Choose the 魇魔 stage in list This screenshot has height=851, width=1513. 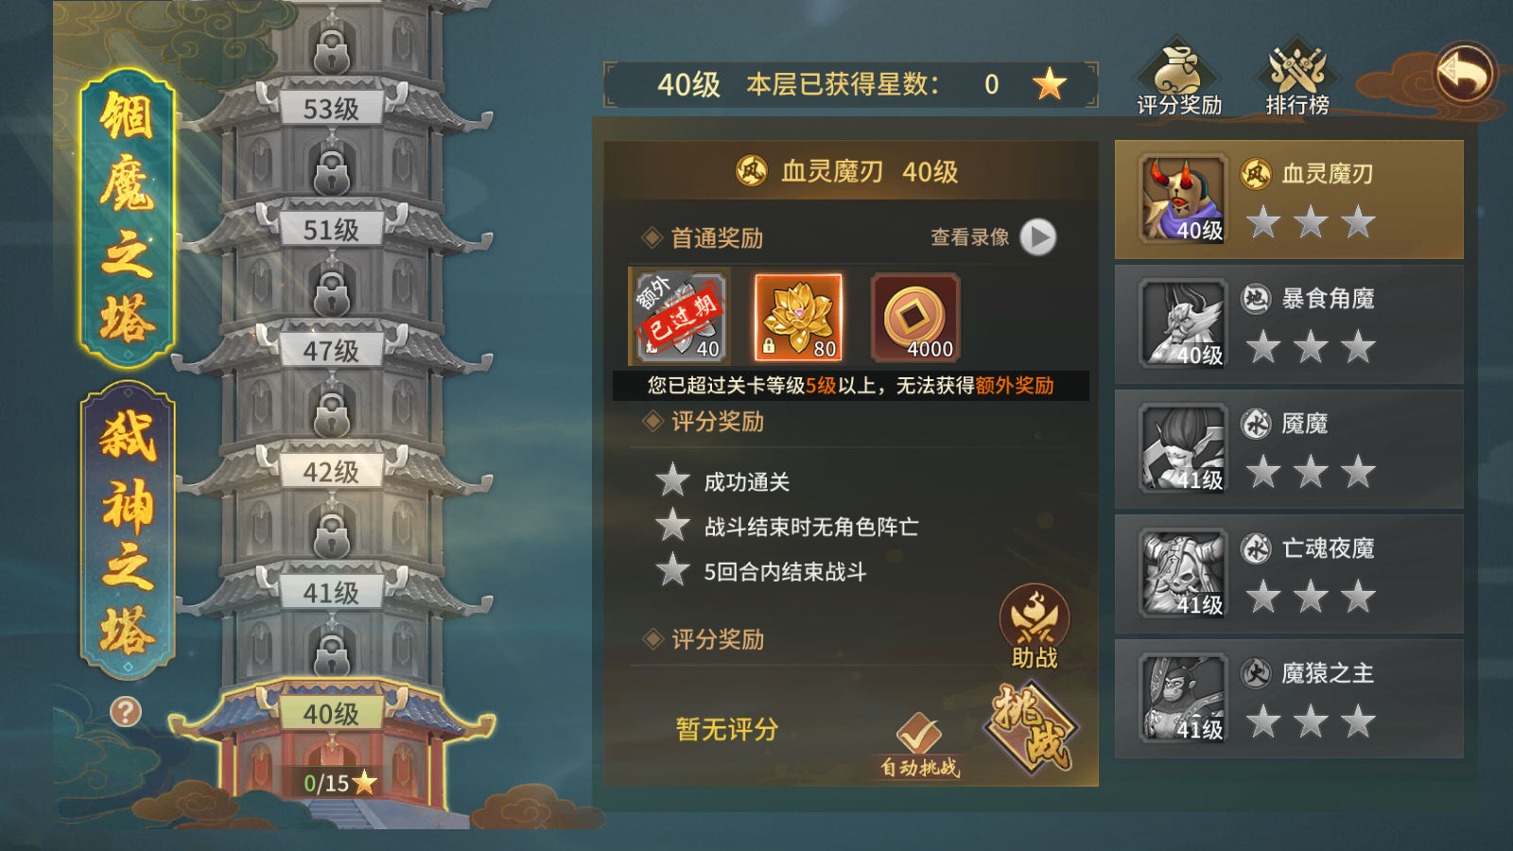(x=1289, y=449)
